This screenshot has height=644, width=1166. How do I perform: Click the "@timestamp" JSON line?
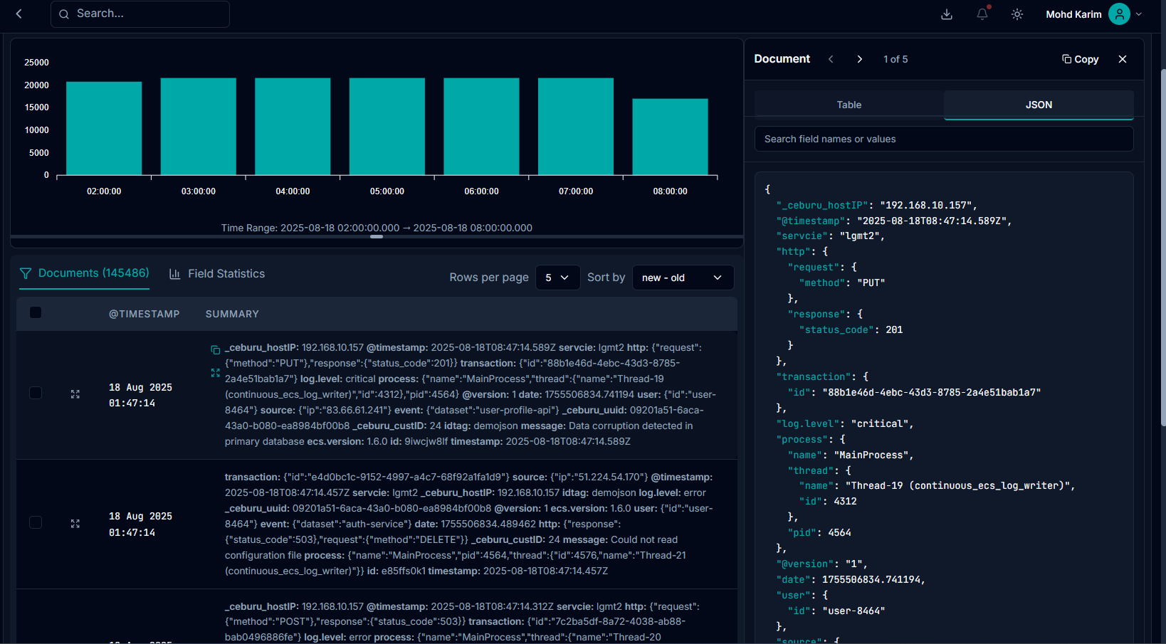pos(894,221)
